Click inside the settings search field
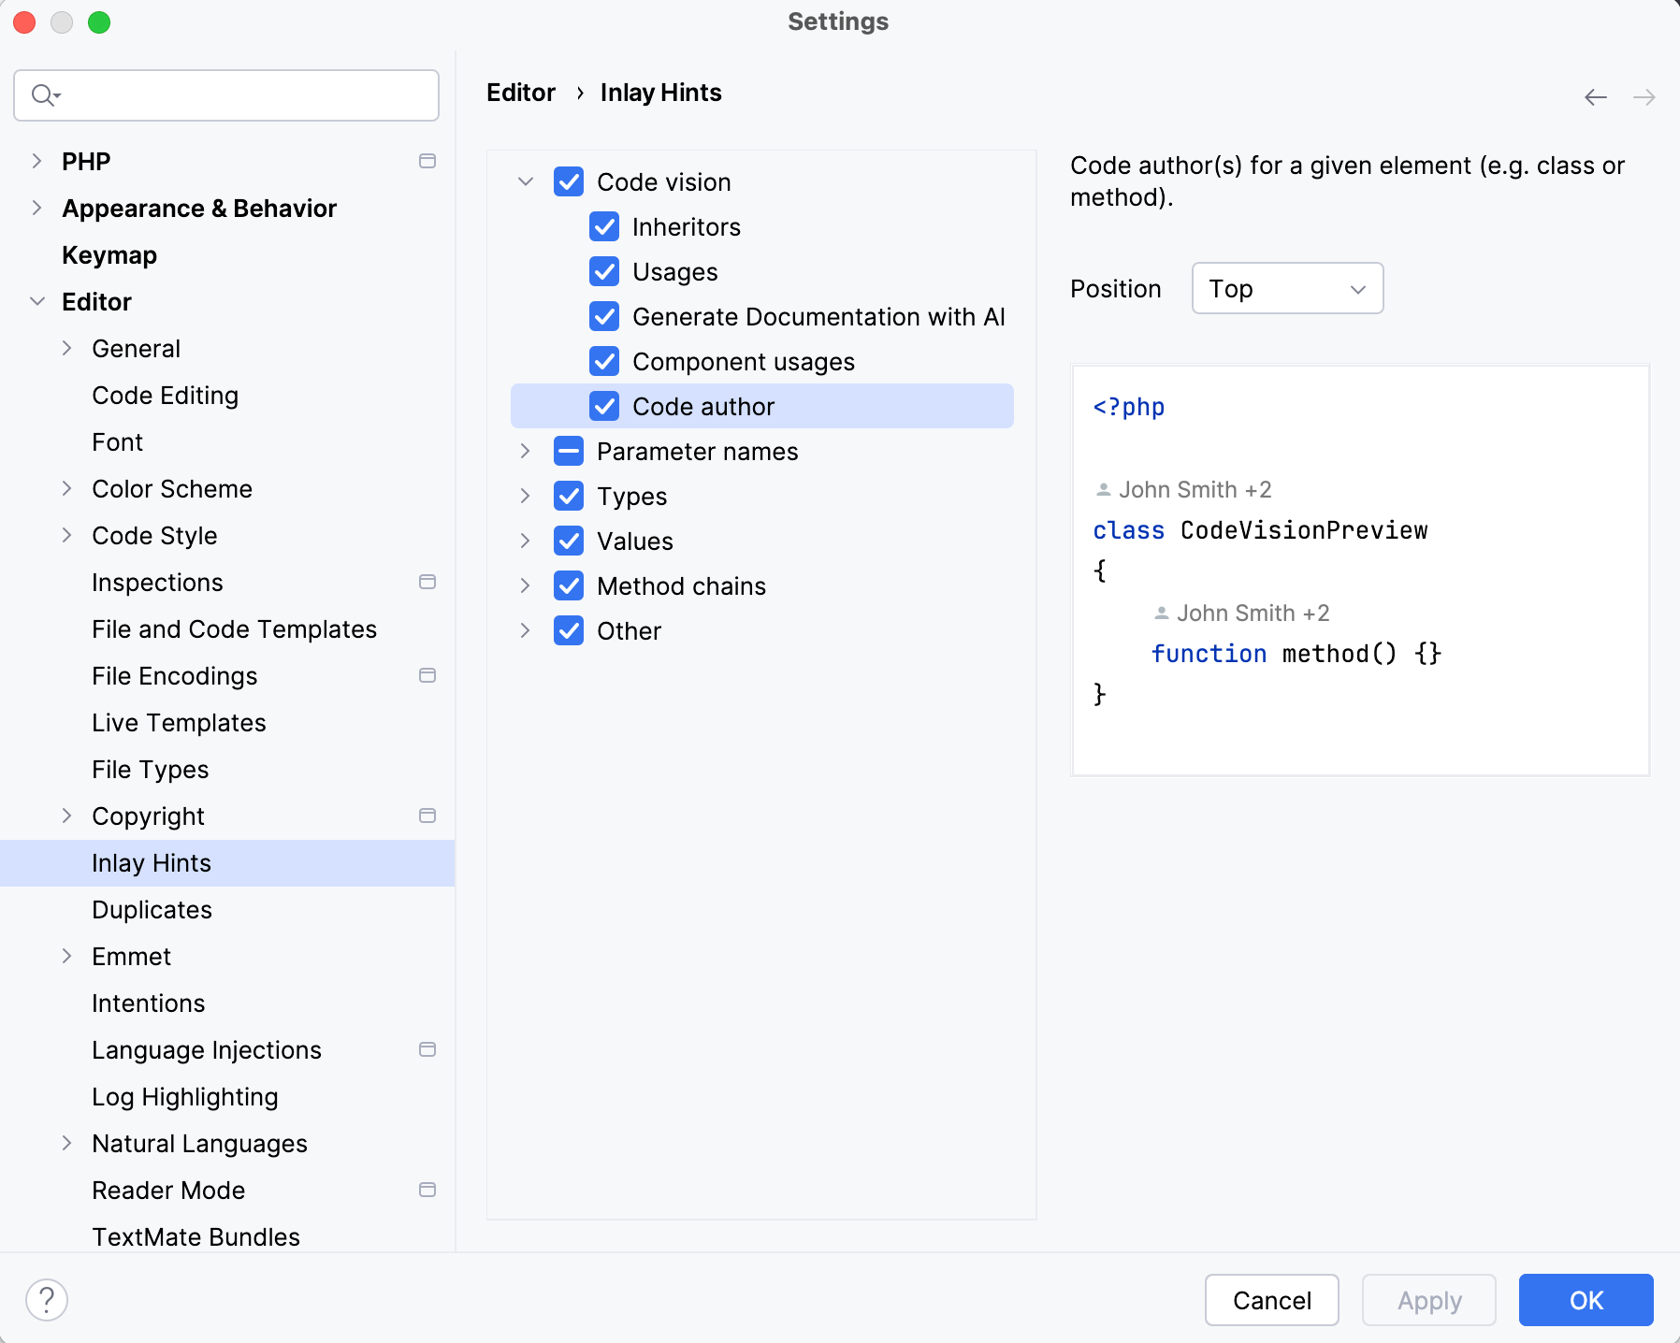 click(234, 94)
